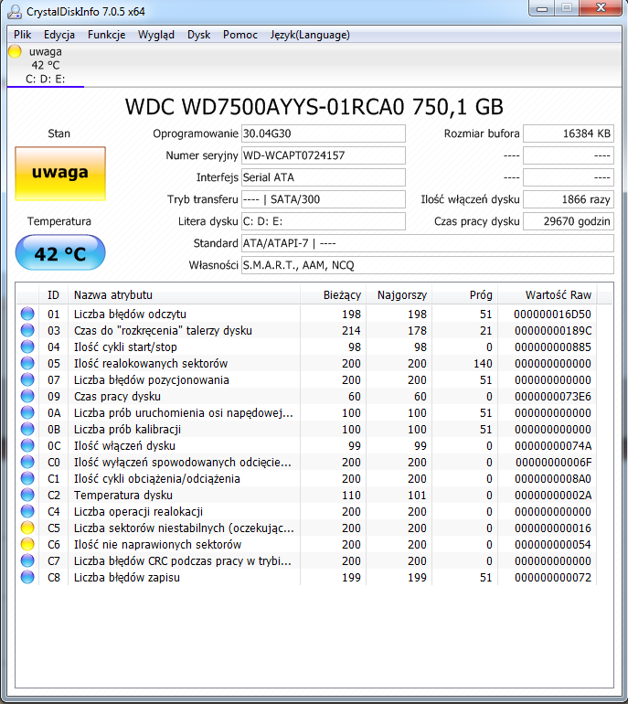Open the Dysk menu

click(x=198, y=35)
